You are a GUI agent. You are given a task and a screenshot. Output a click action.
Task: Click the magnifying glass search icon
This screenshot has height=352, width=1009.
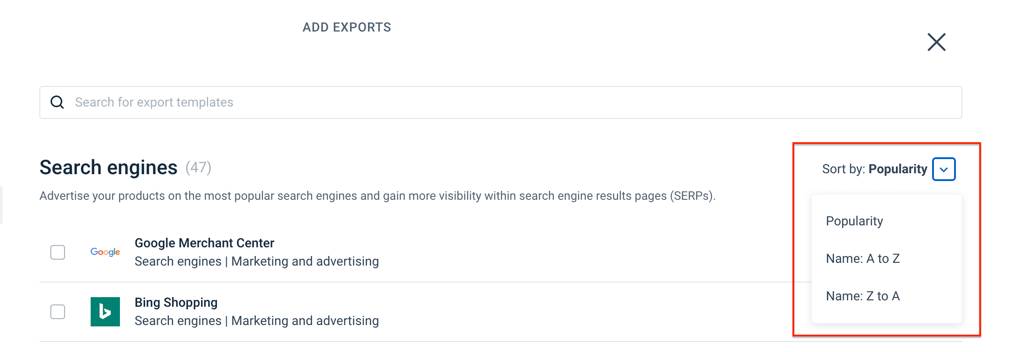(x=57, y=102)
